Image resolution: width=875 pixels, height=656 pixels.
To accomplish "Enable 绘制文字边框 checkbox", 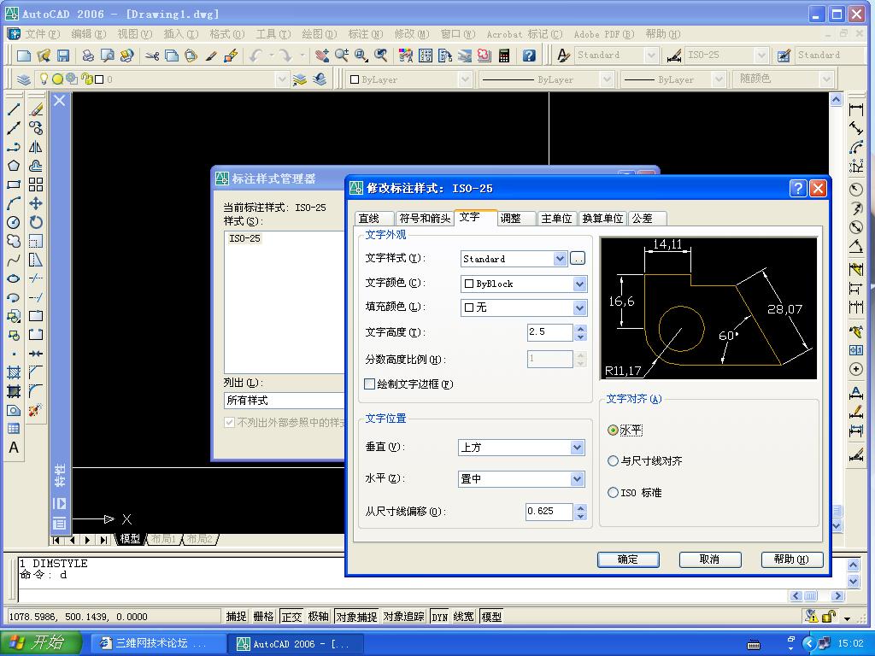I will tap(369, 384).
